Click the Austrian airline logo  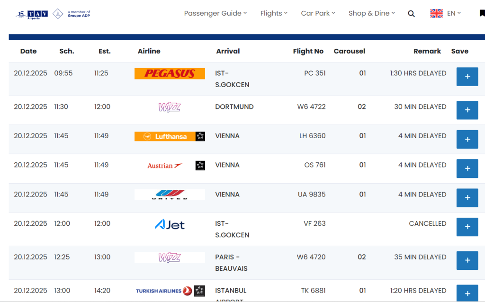point(165,166)
